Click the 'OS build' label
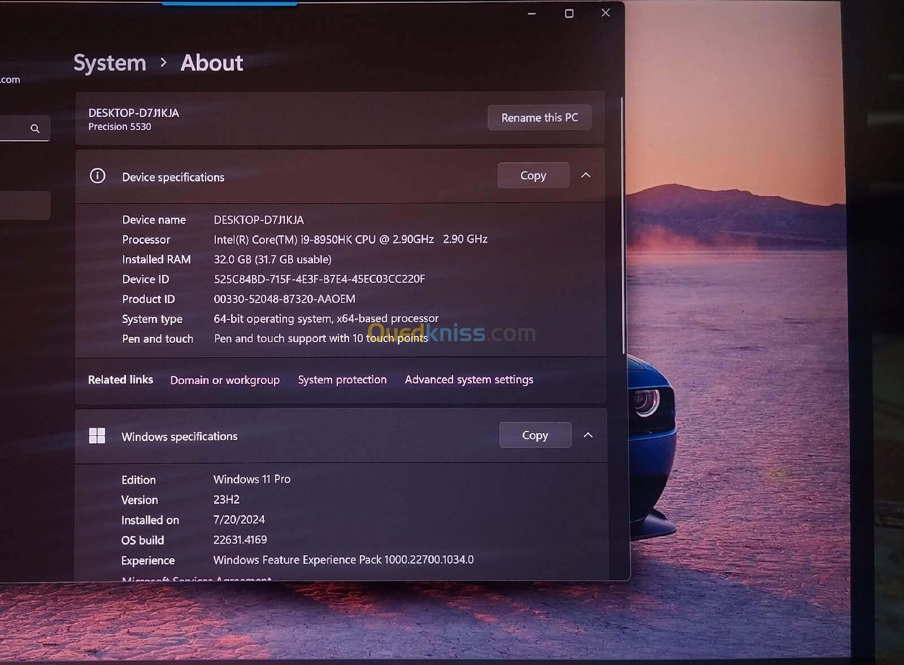Screen dimensions: 904x665 tap(142, 540)
